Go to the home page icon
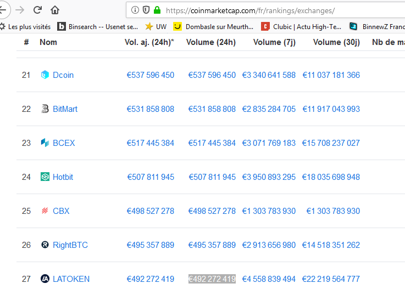The image size is (405, 289). click(x=55, y=10)
